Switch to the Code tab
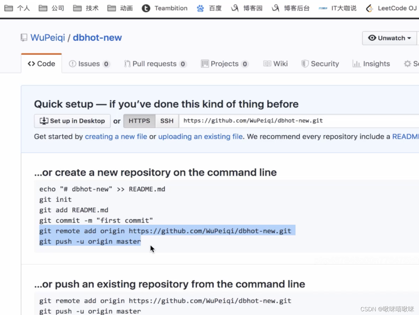 pos(41,64)
